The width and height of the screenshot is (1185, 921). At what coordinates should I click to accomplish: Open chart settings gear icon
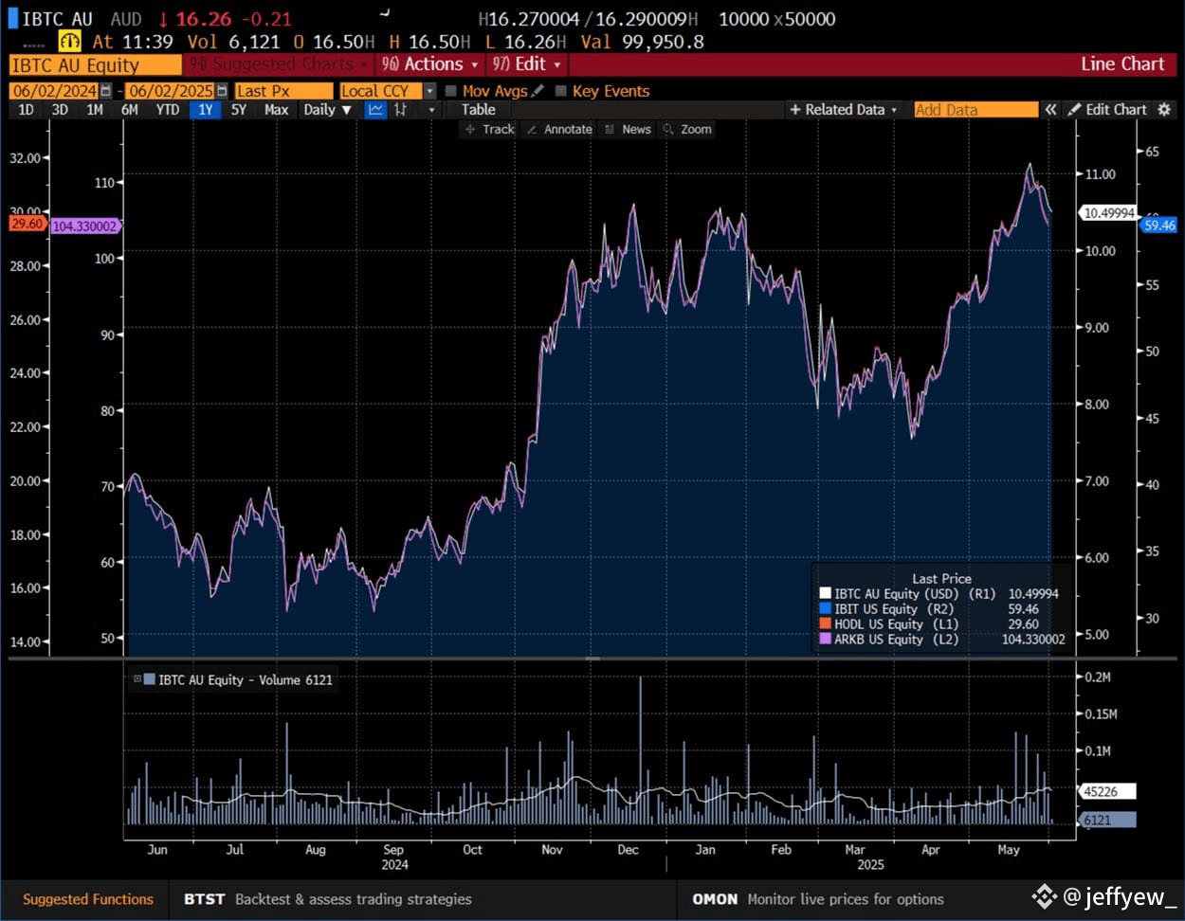[1164, 110]
